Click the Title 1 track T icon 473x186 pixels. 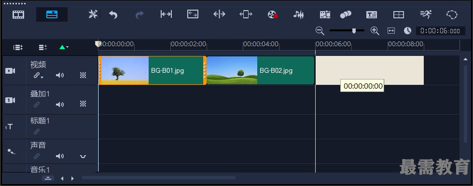[x=9, y=127]
